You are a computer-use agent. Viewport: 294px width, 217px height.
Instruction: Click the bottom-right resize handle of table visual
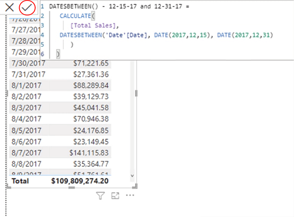[x=135, y=186]
